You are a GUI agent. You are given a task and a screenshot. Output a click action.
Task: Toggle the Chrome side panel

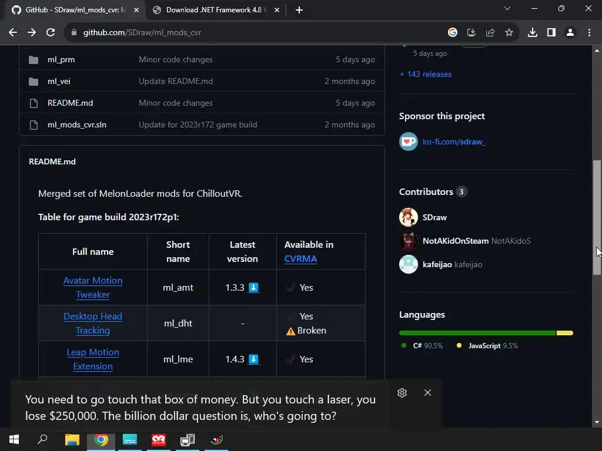(551, 33)
